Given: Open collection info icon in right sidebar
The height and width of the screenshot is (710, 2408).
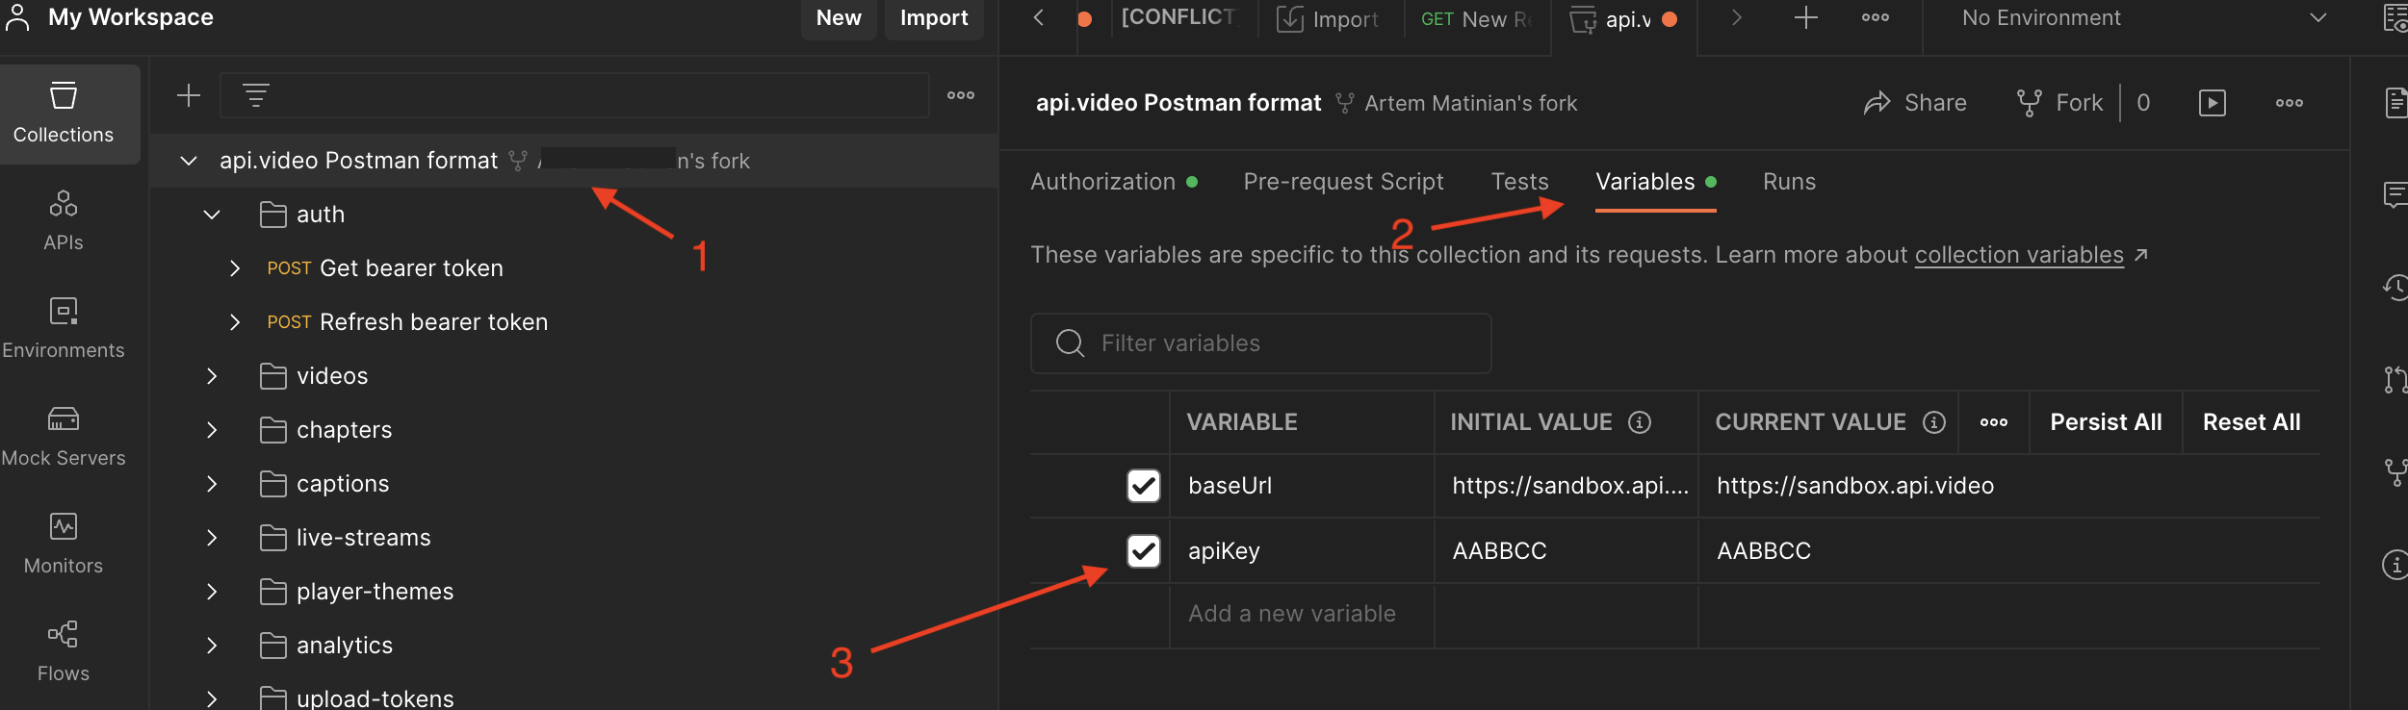Looking at the screenshot, I should [x=2395, y=565].
